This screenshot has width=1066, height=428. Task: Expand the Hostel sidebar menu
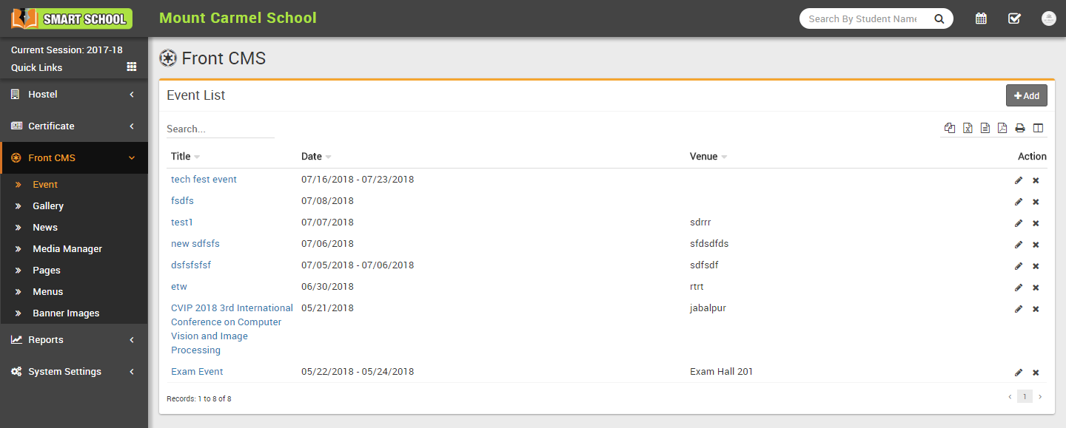pyautogui.click(x=74, y=95)
